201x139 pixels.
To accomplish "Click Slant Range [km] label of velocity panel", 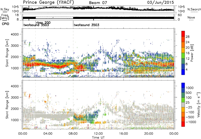I will coord(7,105).
